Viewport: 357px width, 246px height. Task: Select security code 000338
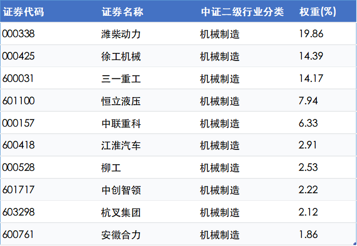18,34
